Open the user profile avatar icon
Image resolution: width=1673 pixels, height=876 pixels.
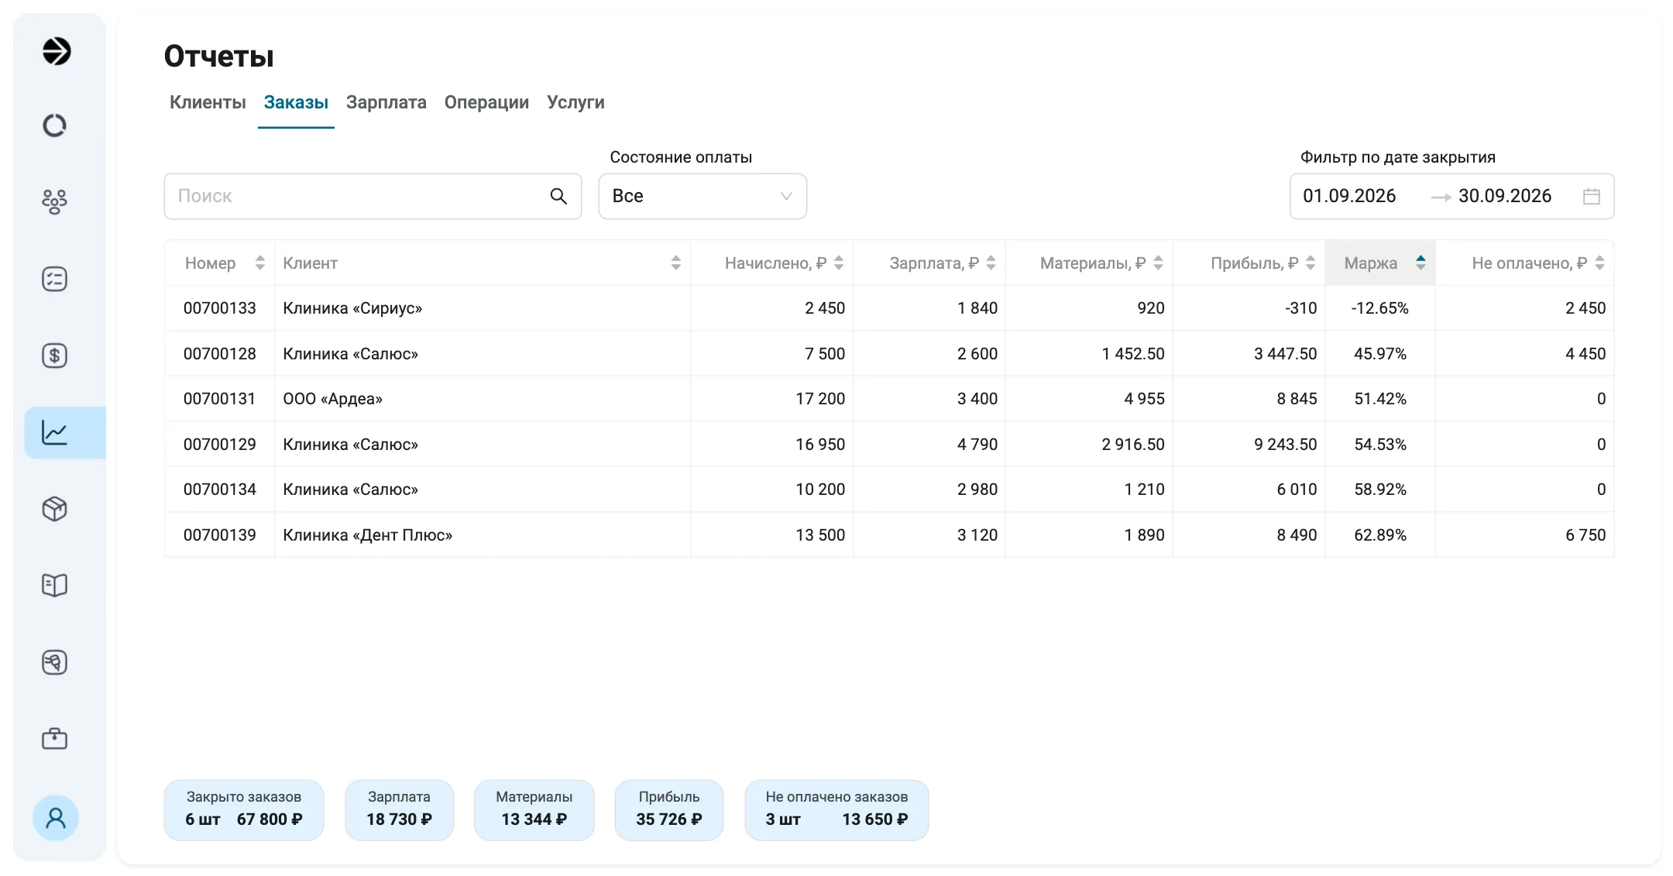[56, 818]
